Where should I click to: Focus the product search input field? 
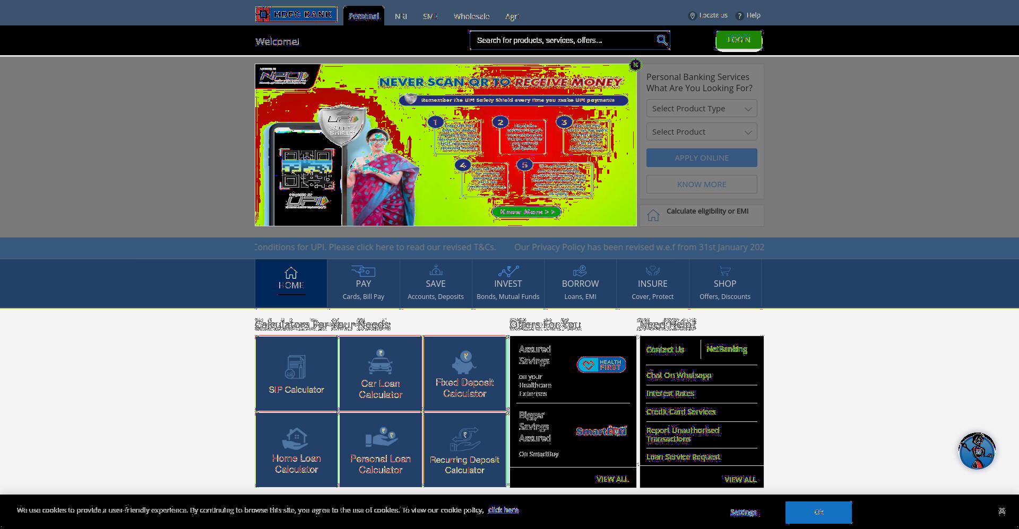[x=563, y=40]
